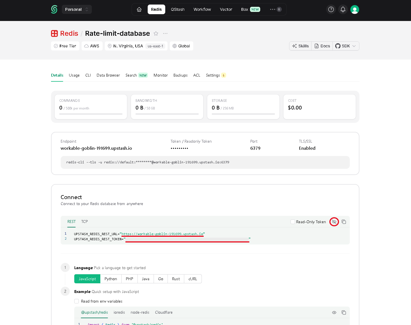Screen dimensions: 411x325
Task: Select the ioredis example tab
Action: click(119, 312)
